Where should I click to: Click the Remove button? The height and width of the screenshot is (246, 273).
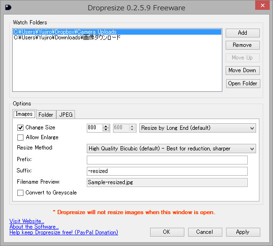coord(243,45)
